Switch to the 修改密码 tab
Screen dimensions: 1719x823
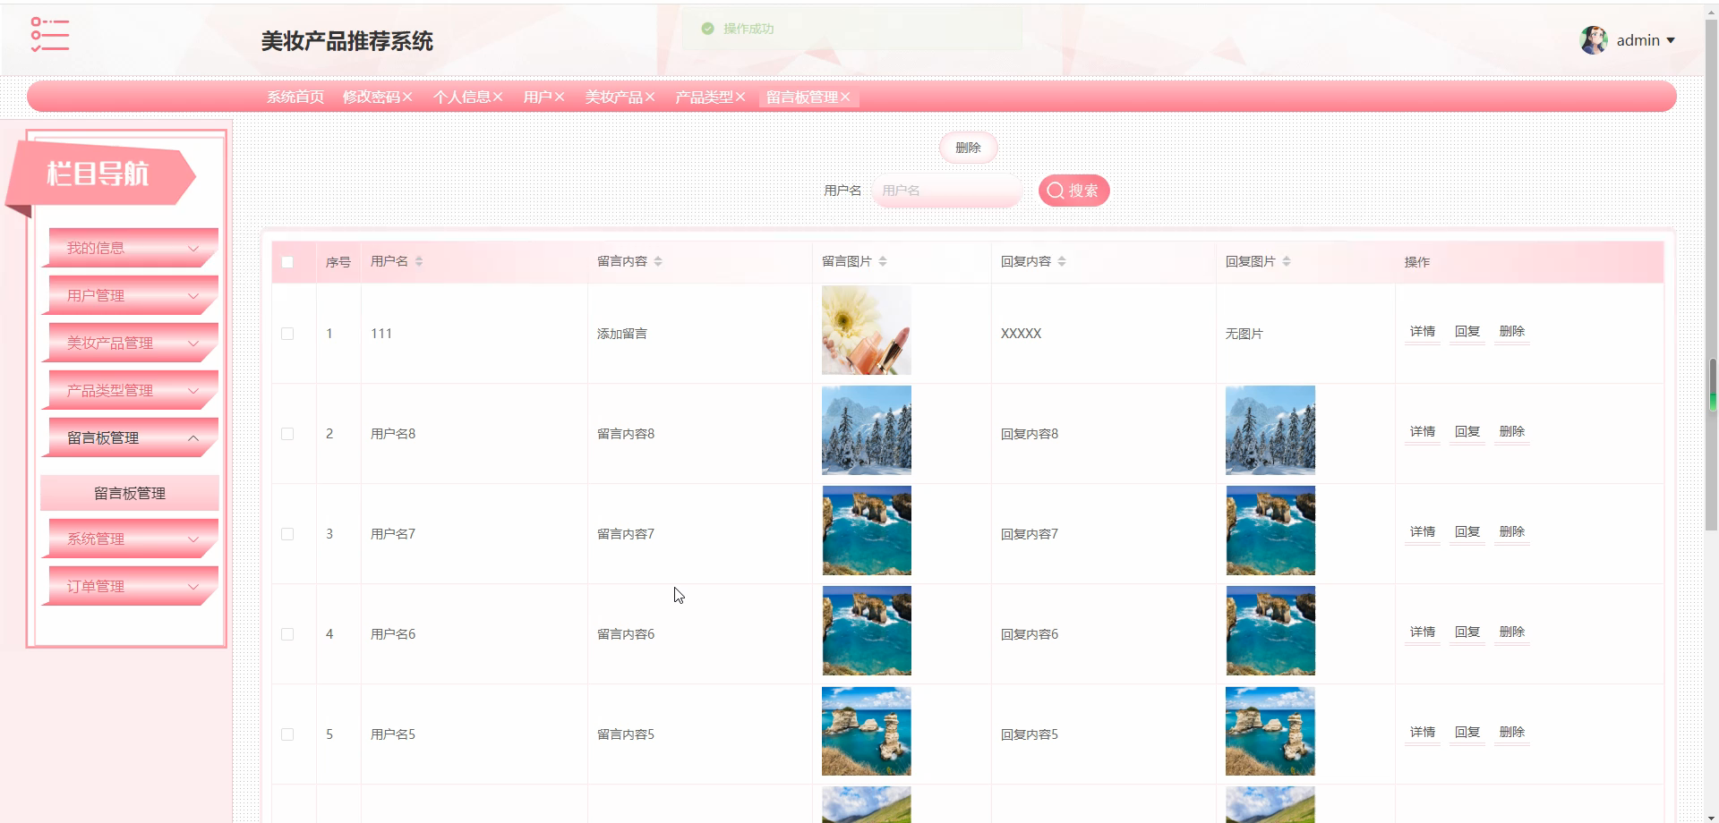(372, 97)
